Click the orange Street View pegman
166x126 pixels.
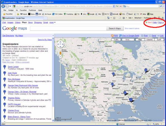coord(60,53)
